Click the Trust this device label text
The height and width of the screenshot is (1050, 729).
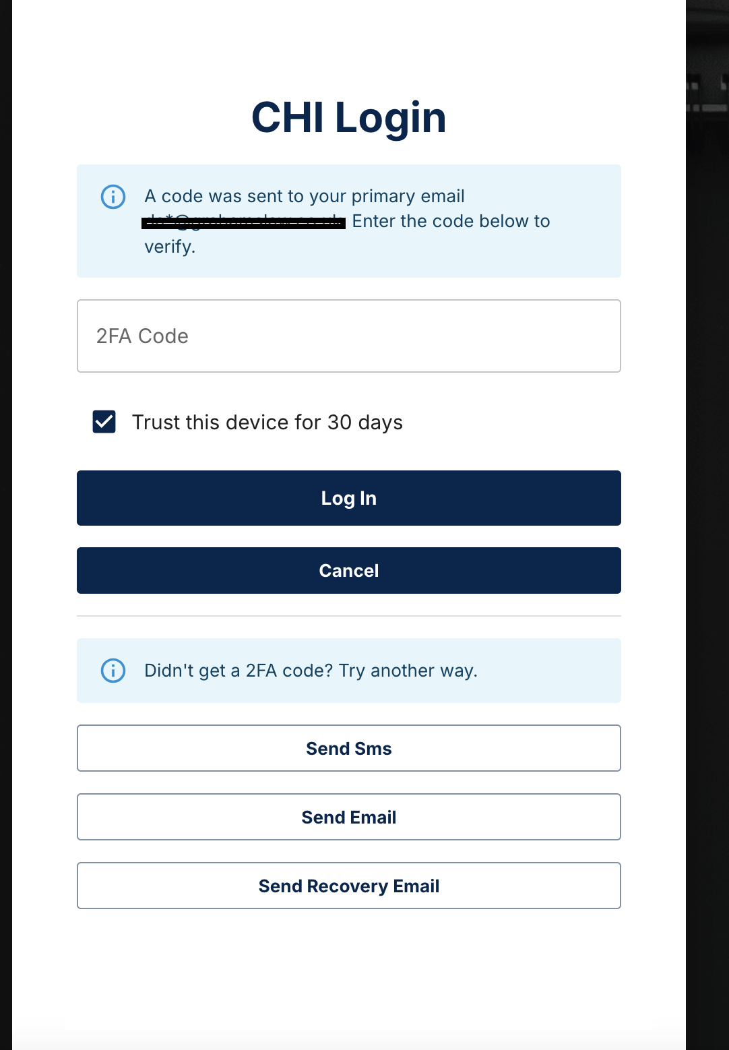267,423
